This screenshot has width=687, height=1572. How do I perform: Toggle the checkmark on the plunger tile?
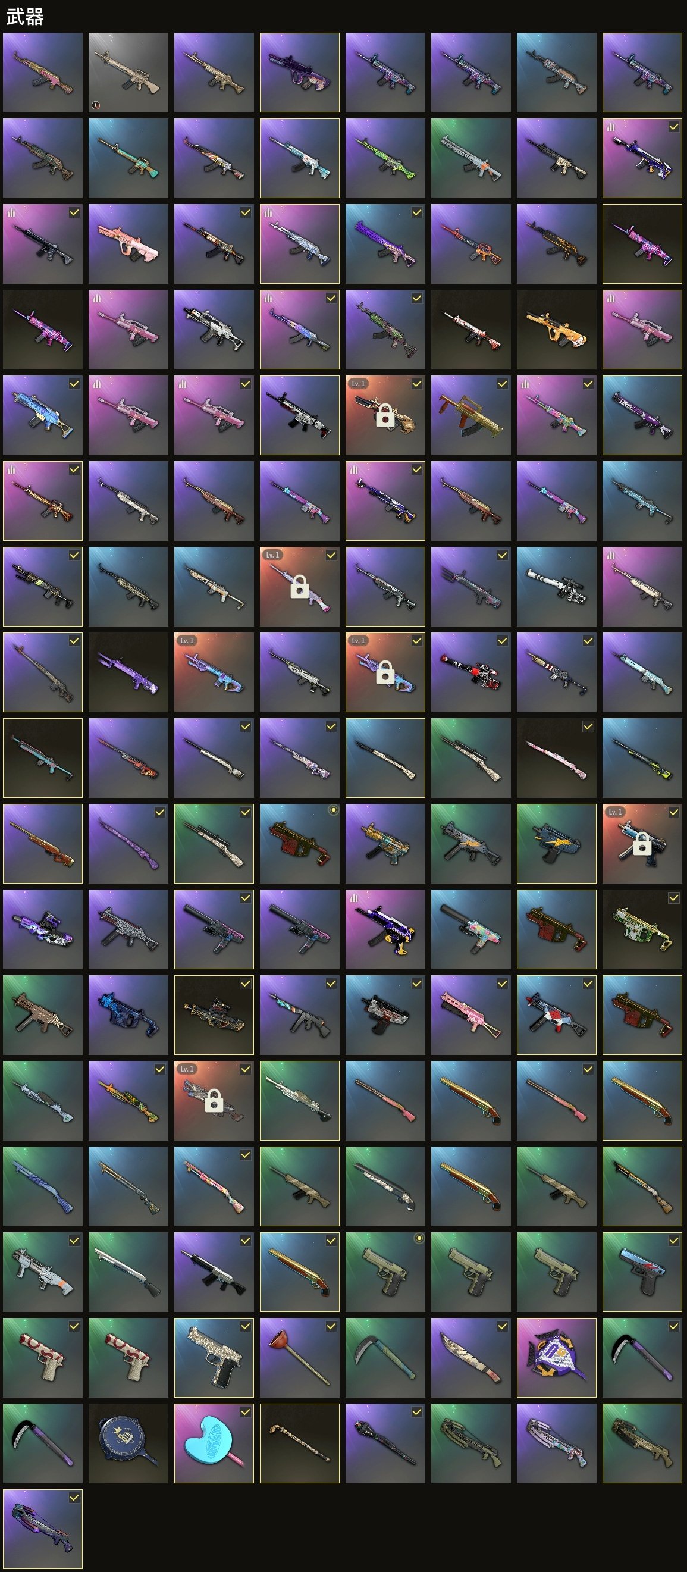click(331, 1326)
